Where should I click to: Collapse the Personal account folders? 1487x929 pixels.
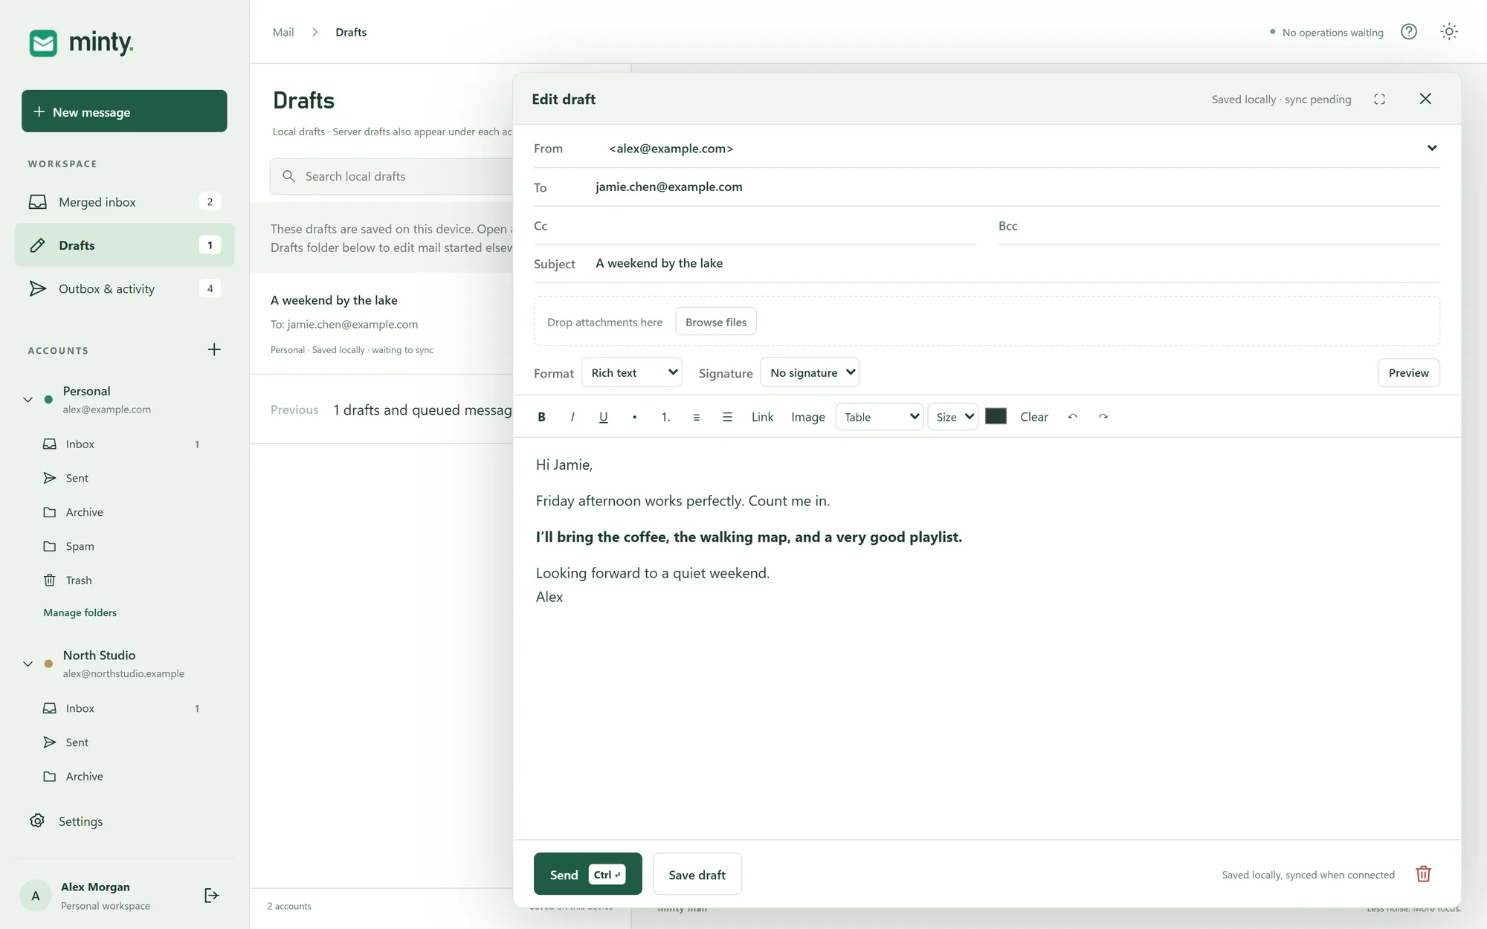[x=28, y=400]
